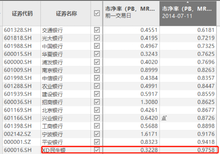Select security code 601998.SH
220x154 pixels.
pos(18,78)
